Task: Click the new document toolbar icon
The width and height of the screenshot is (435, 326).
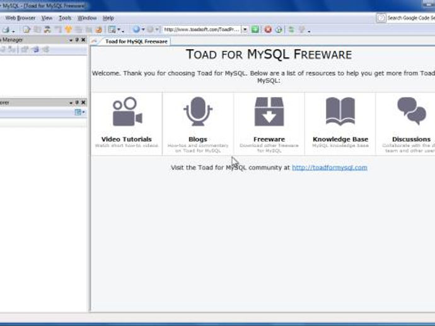Action: (26, 30)
